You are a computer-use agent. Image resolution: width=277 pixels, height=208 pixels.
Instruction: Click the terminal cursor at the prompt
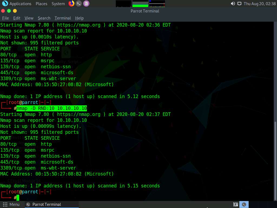(18, 198)
